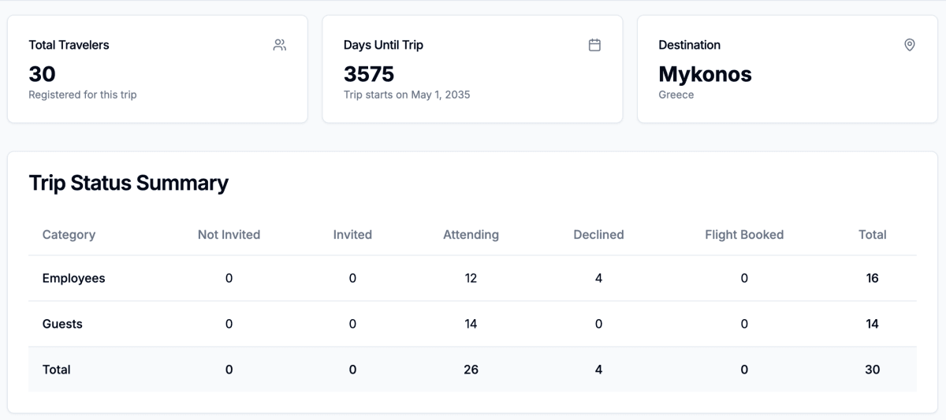Click the Not Invited column header
946x420 pixels.
pyautogui.click(x=229, y=234)
